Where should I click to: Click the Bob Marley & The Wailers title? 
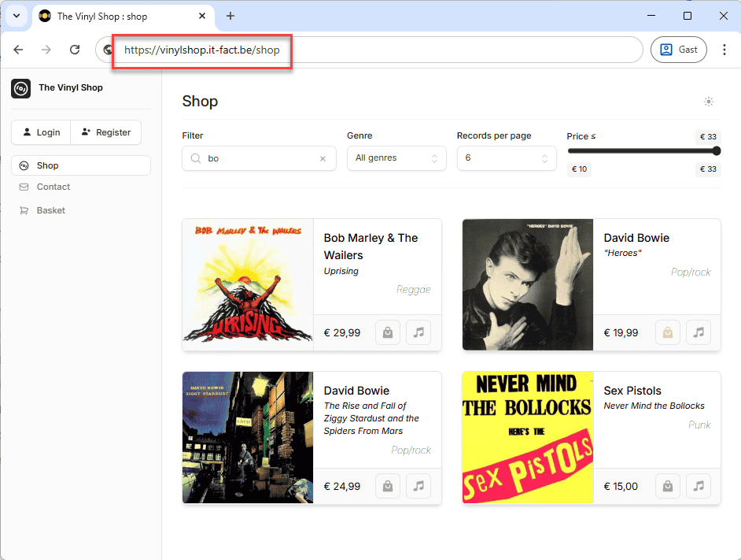click(x=371, y=247)
